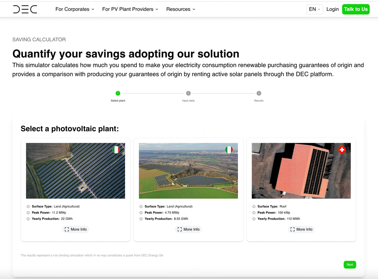The width and height of the screenshot is (378, 279).
Task: Open More Info for the rooftop plant
Action: [x=301, y=230]
